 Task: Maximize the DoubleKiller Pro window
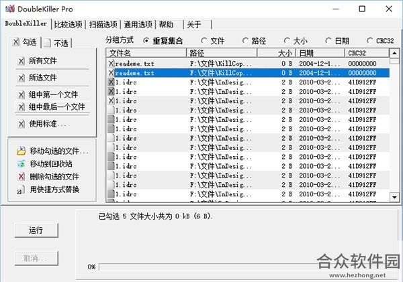[362, 9]
